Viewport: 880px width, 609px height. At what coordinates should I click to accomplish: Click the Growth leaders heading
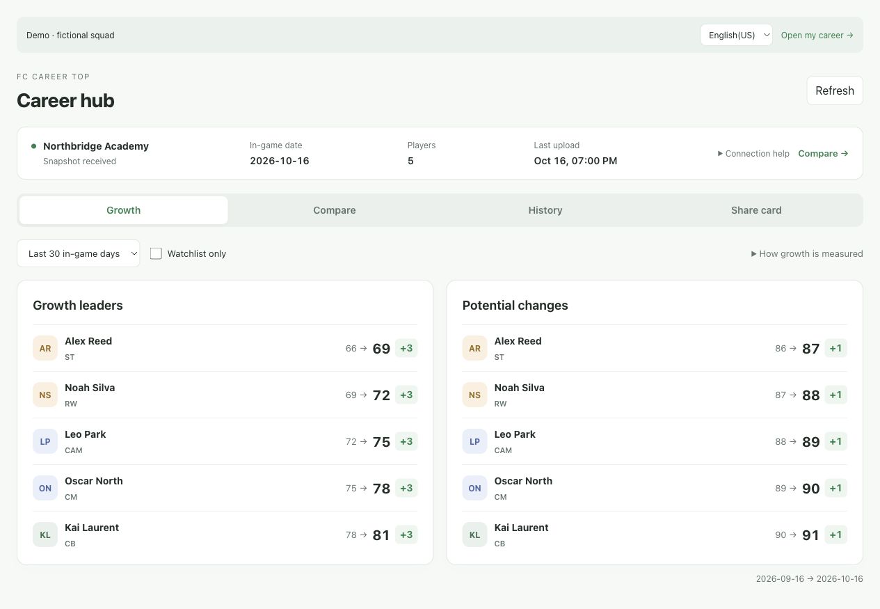78,306
